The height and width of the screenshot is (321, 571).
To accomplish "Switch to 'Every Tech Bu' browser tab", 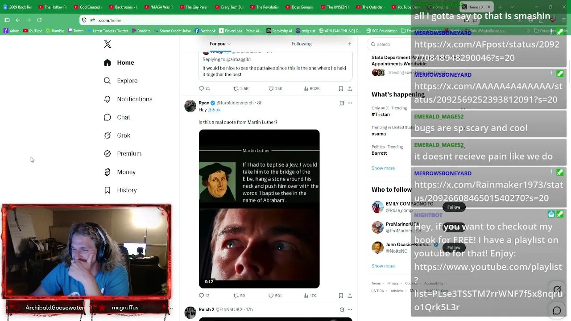I will pyautogui.click(x=229, y=7).
